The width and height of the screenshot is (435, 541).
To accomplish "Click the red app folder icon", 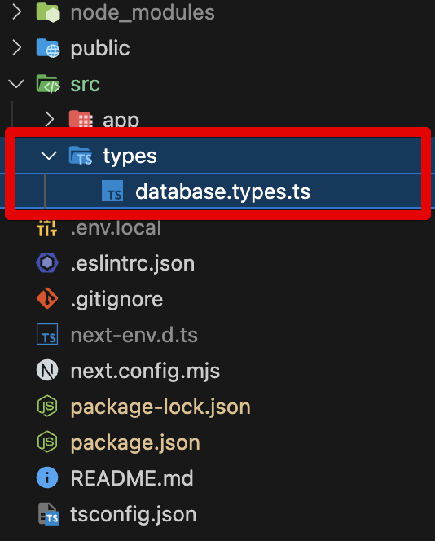I will pos(81,119).
